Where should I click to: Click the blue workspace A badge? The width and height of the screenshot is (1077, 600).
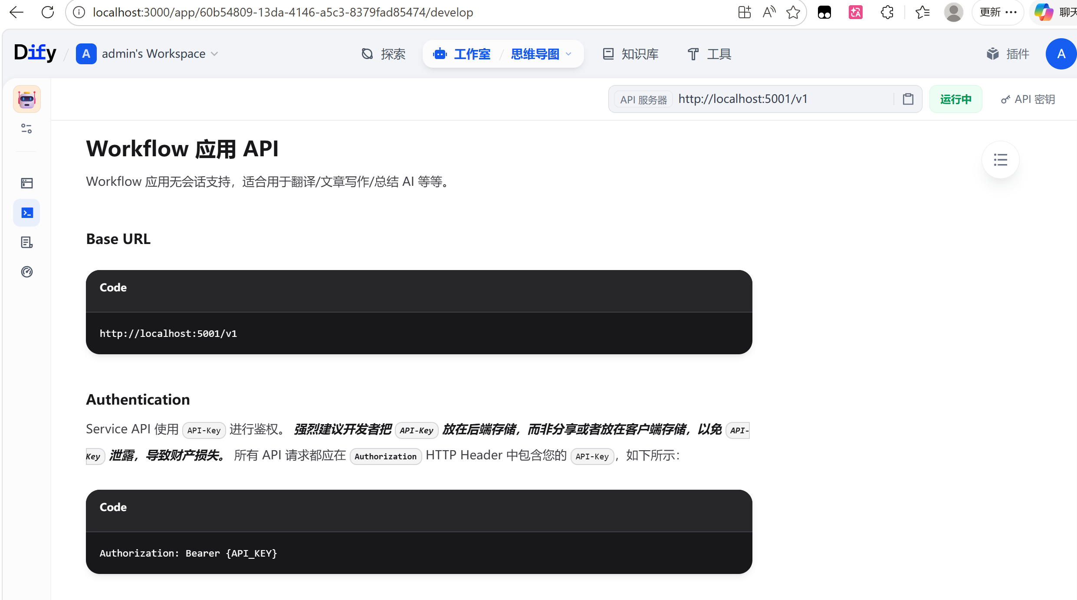tap(86, 54)
